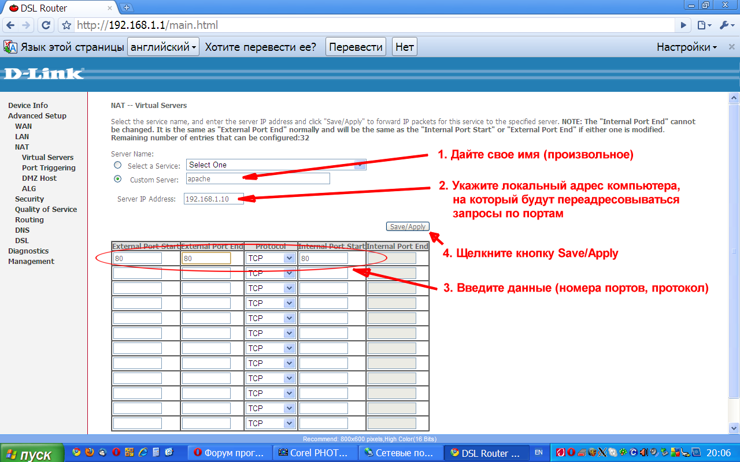Open the first row's TCP protocol dropdown
Viewport: 740px width, 462px height.
271,259
